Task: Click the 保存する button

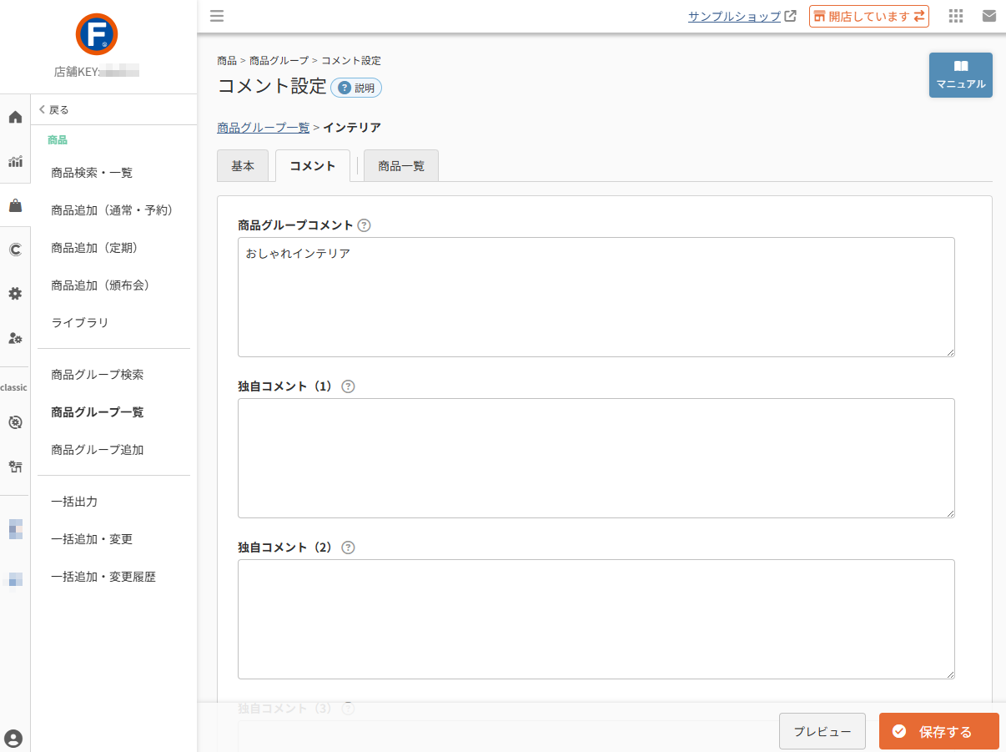Action: point(939,732)
